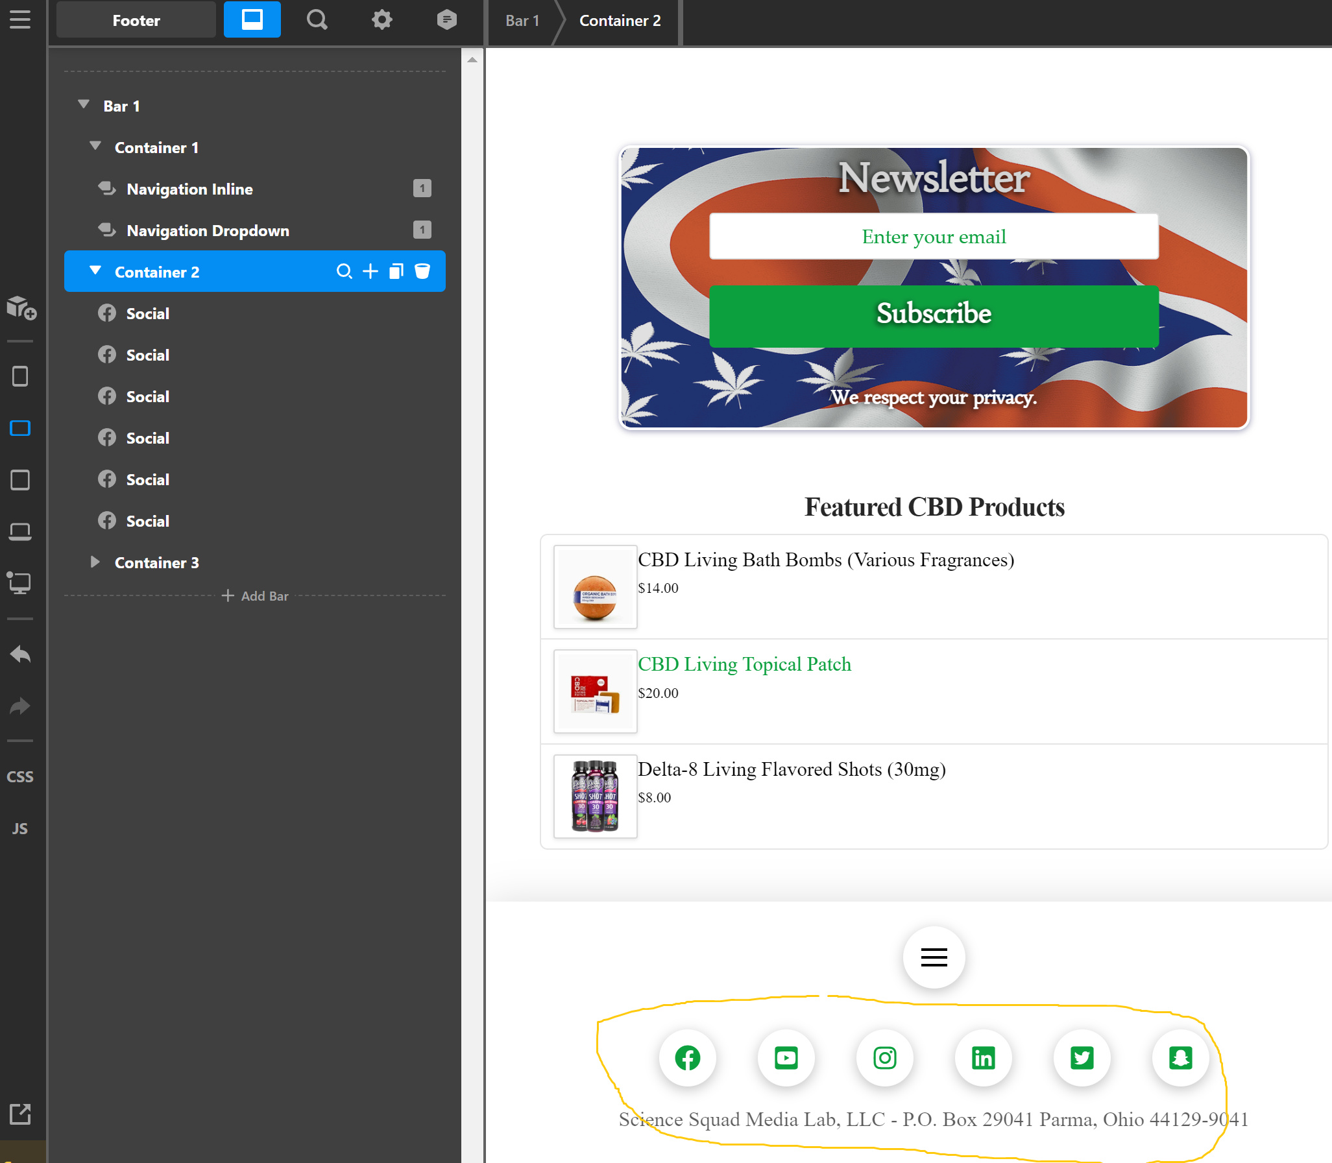Open the settings gear in top toolbar
Screen dimensions: 1332x1163
pos(381,19)
